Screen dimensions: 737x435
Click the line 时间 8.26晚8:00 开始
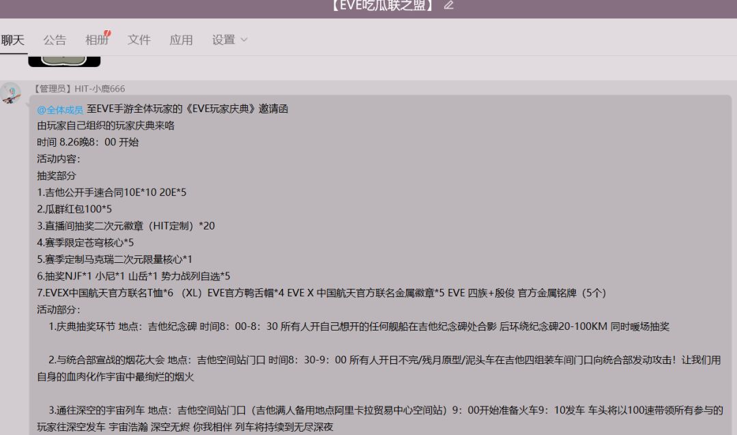88,142
